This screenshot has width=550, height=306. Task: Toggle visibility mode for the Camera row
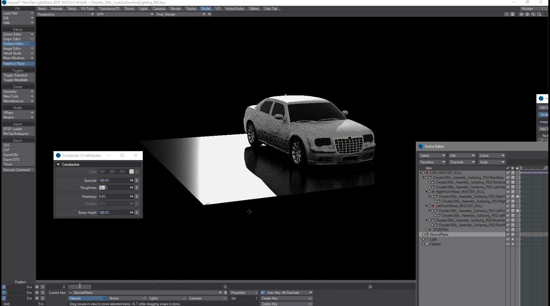point(513,244)
